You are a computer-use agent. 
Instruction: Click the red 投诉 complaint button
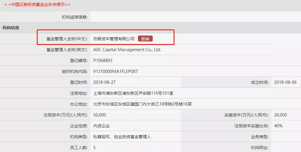[x=145, y=39]
